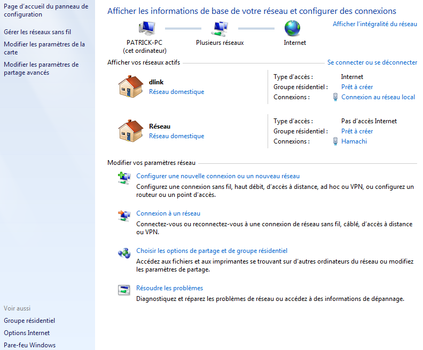
Task: Click the Pas d'accès Internet value
Action: [369, 121]
